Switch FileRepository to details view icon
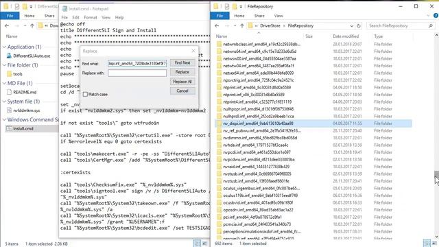The height and width of the screenshot is (247, 439). pyautogui.click(x=427, y=244)
